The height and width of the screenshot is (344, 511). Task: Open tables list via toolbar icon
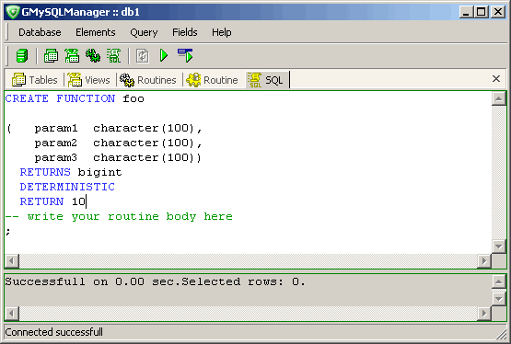(x=51, y=56)
